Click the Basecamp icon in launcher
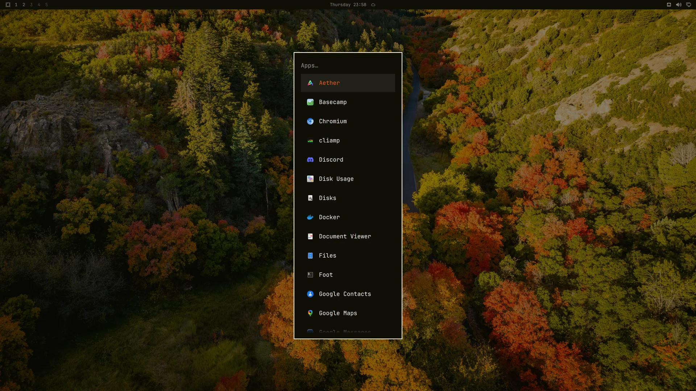Viewport: 696px width, 391px height. click(310, 102)
